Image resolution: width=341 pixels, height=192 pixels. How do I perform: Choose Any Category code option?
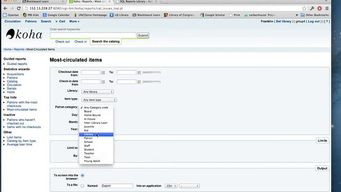pos(96,108)
